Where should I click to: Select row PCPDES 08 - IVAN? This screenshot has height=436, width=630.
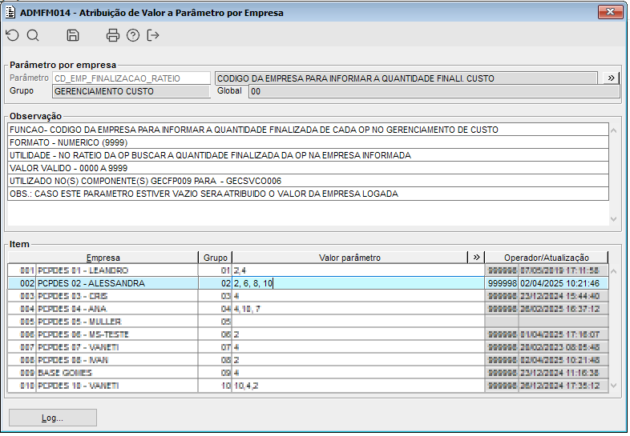tap(308, 360)
